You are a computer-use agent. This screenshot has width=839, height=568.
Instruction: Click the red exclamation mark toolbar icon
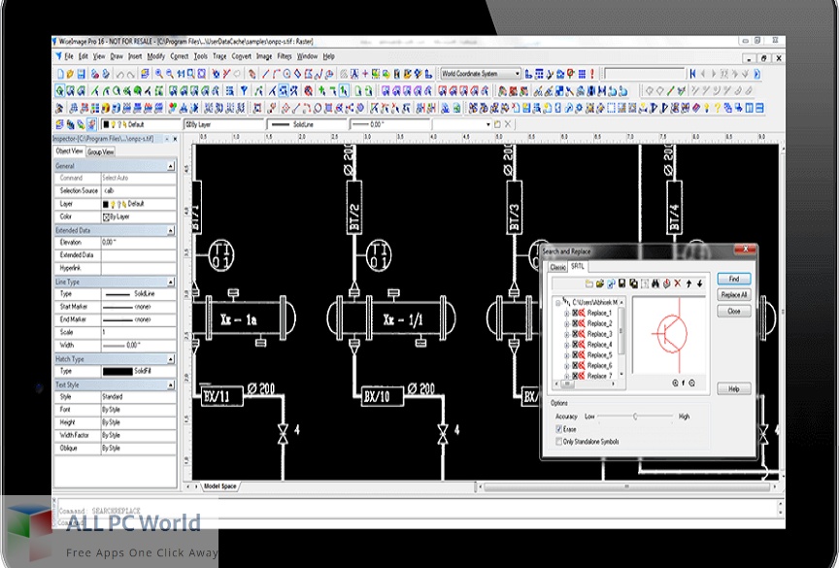coord(592,74)
